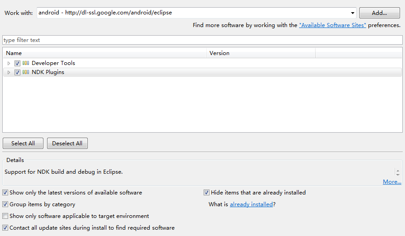
Task: Toggle Group items by category checkbox
Action: [5, 204]
